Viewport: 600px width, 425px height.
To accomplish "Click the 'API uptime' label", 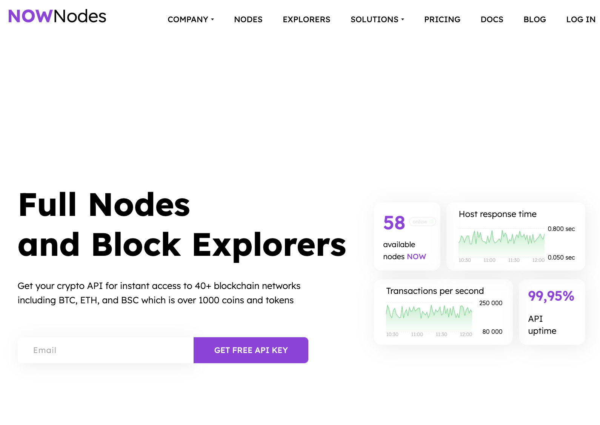I will tap(542, 325).
